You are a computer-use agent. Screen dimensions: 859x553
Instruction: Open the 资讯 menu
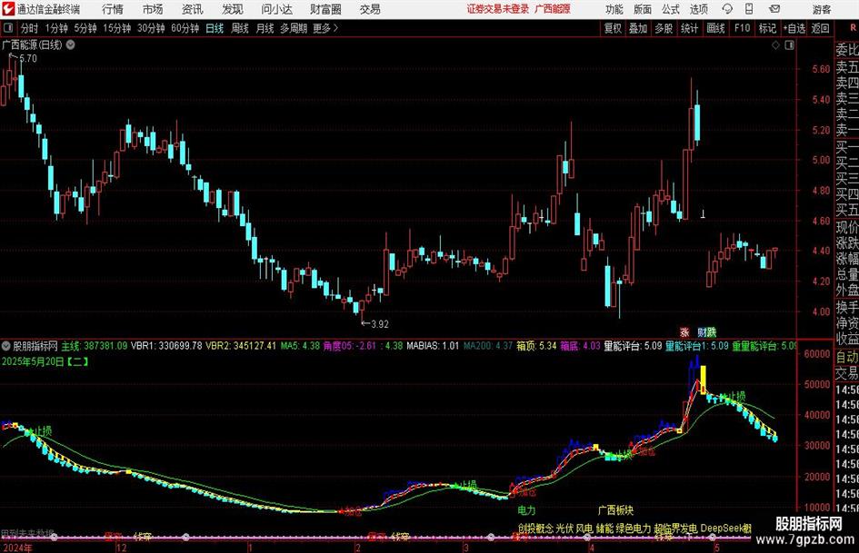[x=193, y=9]
